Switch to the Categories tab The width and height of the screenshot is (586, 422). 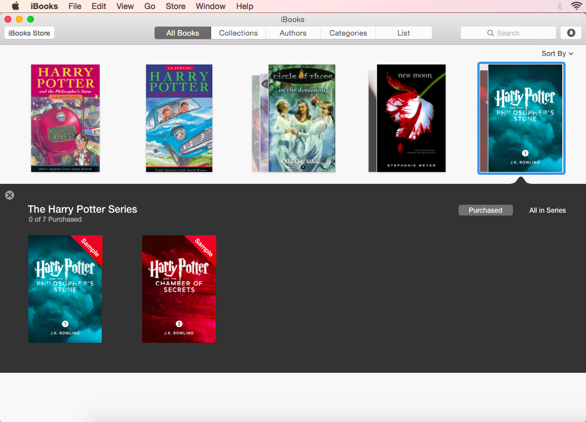point(348,33)
